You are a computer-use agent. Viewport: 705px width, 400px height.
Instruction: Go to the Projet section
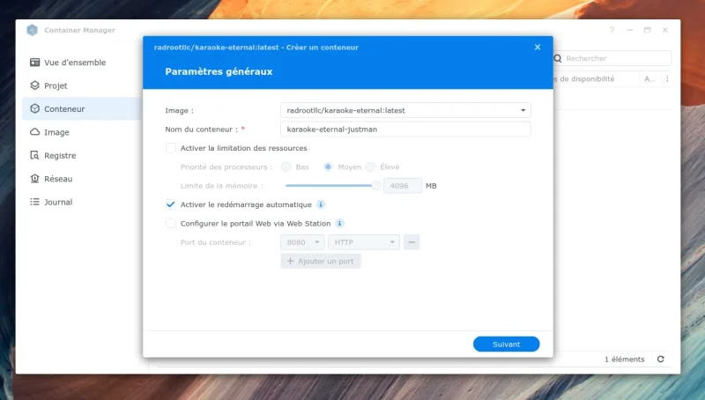tap(82, 85)
